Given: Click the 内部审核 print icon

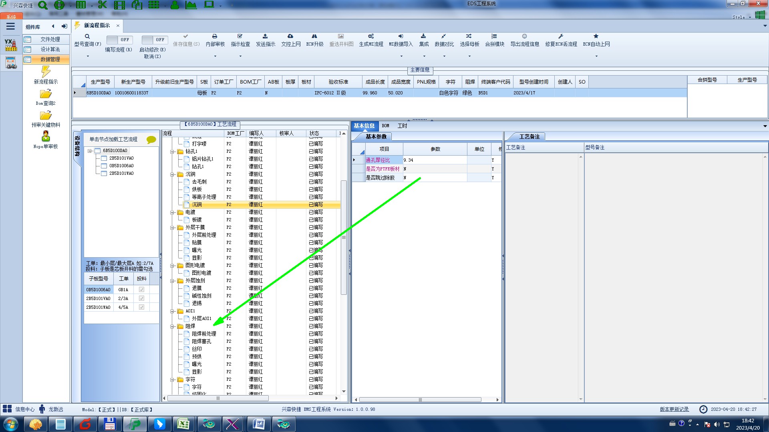Looking at the screenshot, I should pyautogui.click(x=215, y=36).
